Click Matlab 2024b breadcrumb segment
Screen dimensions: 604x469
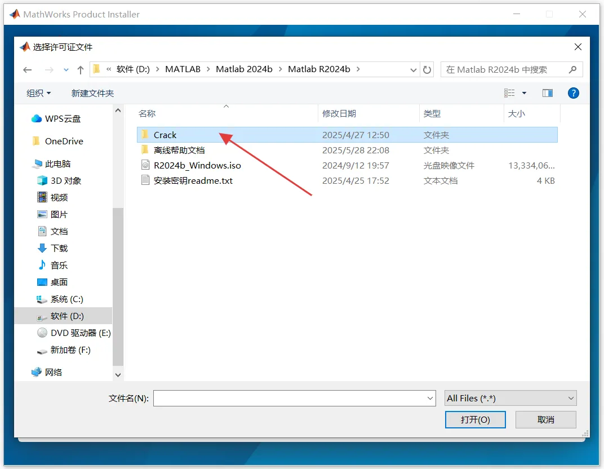(244, 69)
